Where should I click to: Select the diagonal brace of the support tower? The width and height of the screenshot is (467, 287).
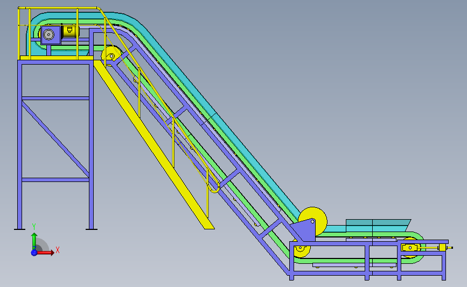(55, 139)
